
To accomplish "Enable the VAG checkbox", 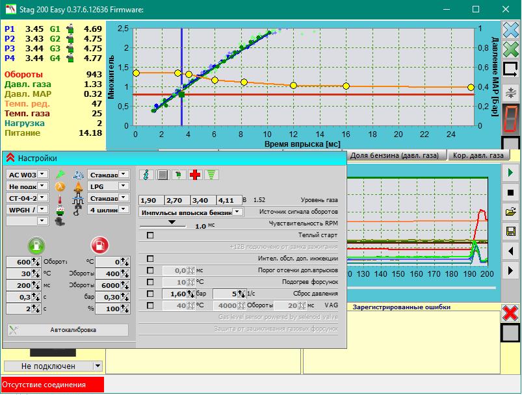I will (x=150, y=305).
